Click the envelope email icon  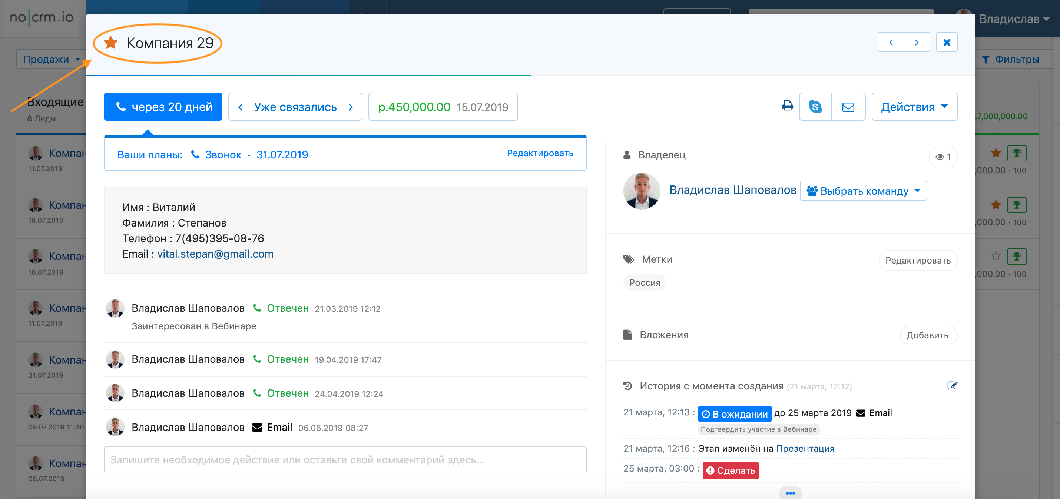coord(848,107)
